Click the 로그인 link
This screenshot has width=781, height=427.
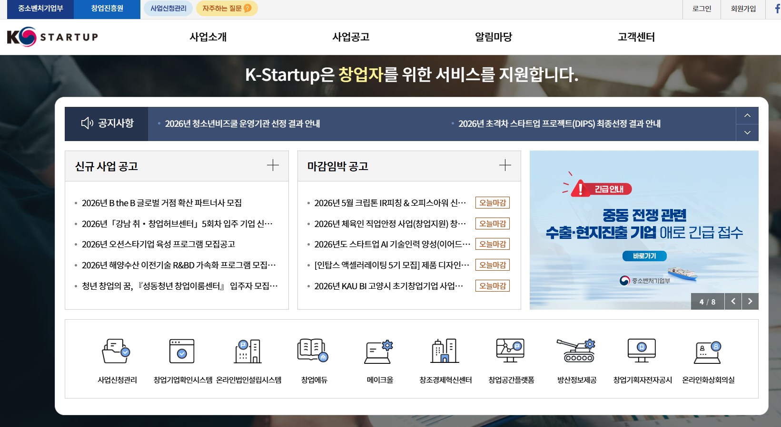click(702, 9)
